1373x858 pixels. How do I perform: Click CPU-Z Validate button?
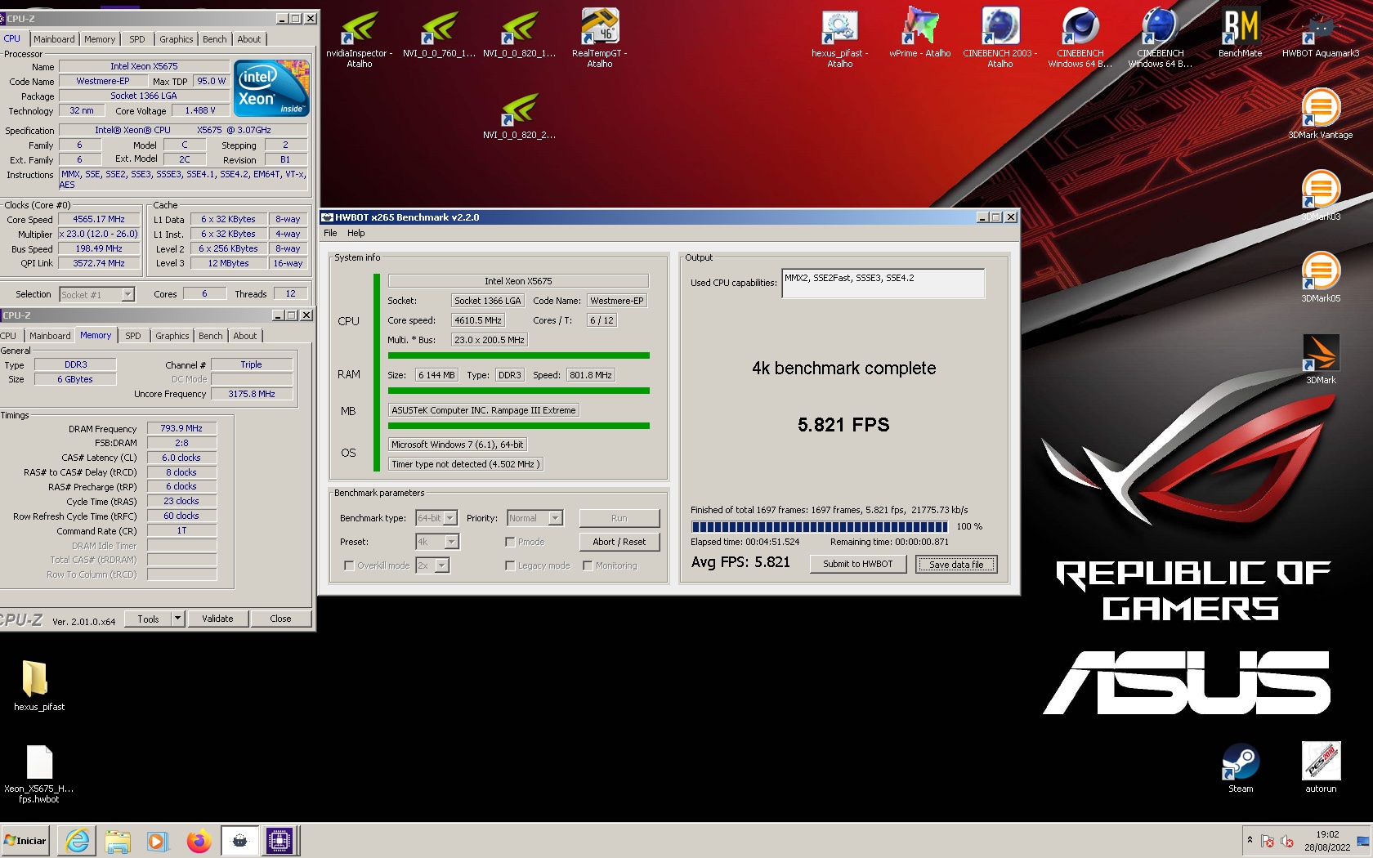pyautogui.click(x=217, y=619)
